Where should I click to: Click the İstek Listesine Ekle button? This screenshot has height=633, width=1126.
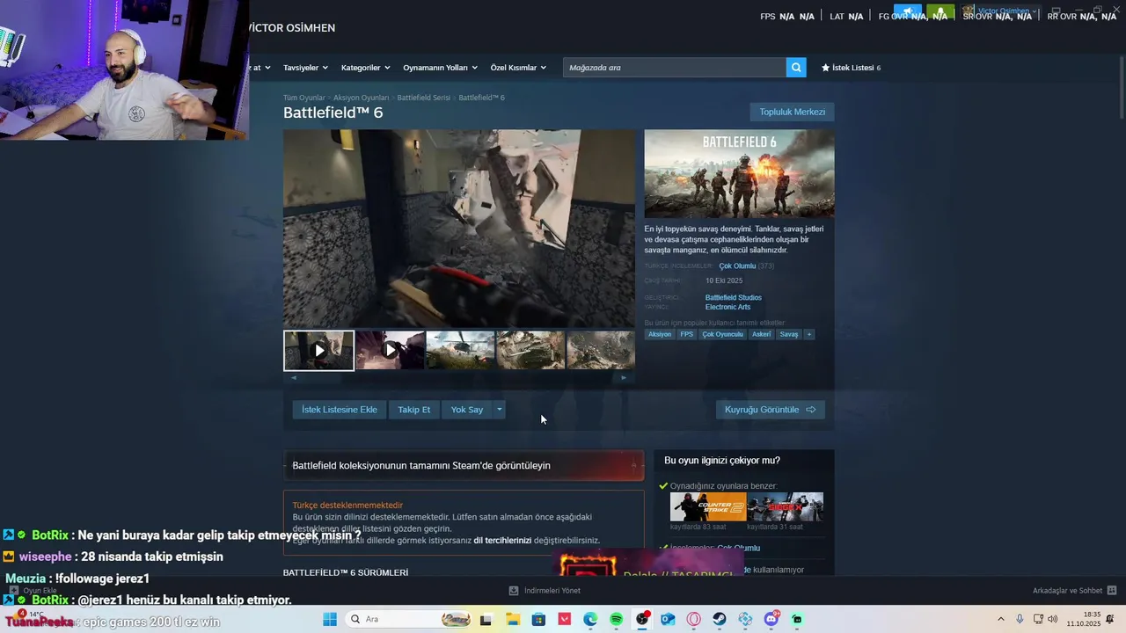coord(340,410)
